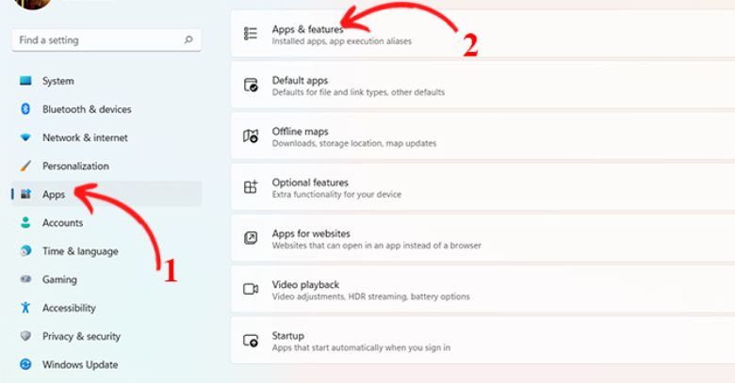Click the Windows Update refresh icon
The image size is (735, 383).
pos(25,364)
